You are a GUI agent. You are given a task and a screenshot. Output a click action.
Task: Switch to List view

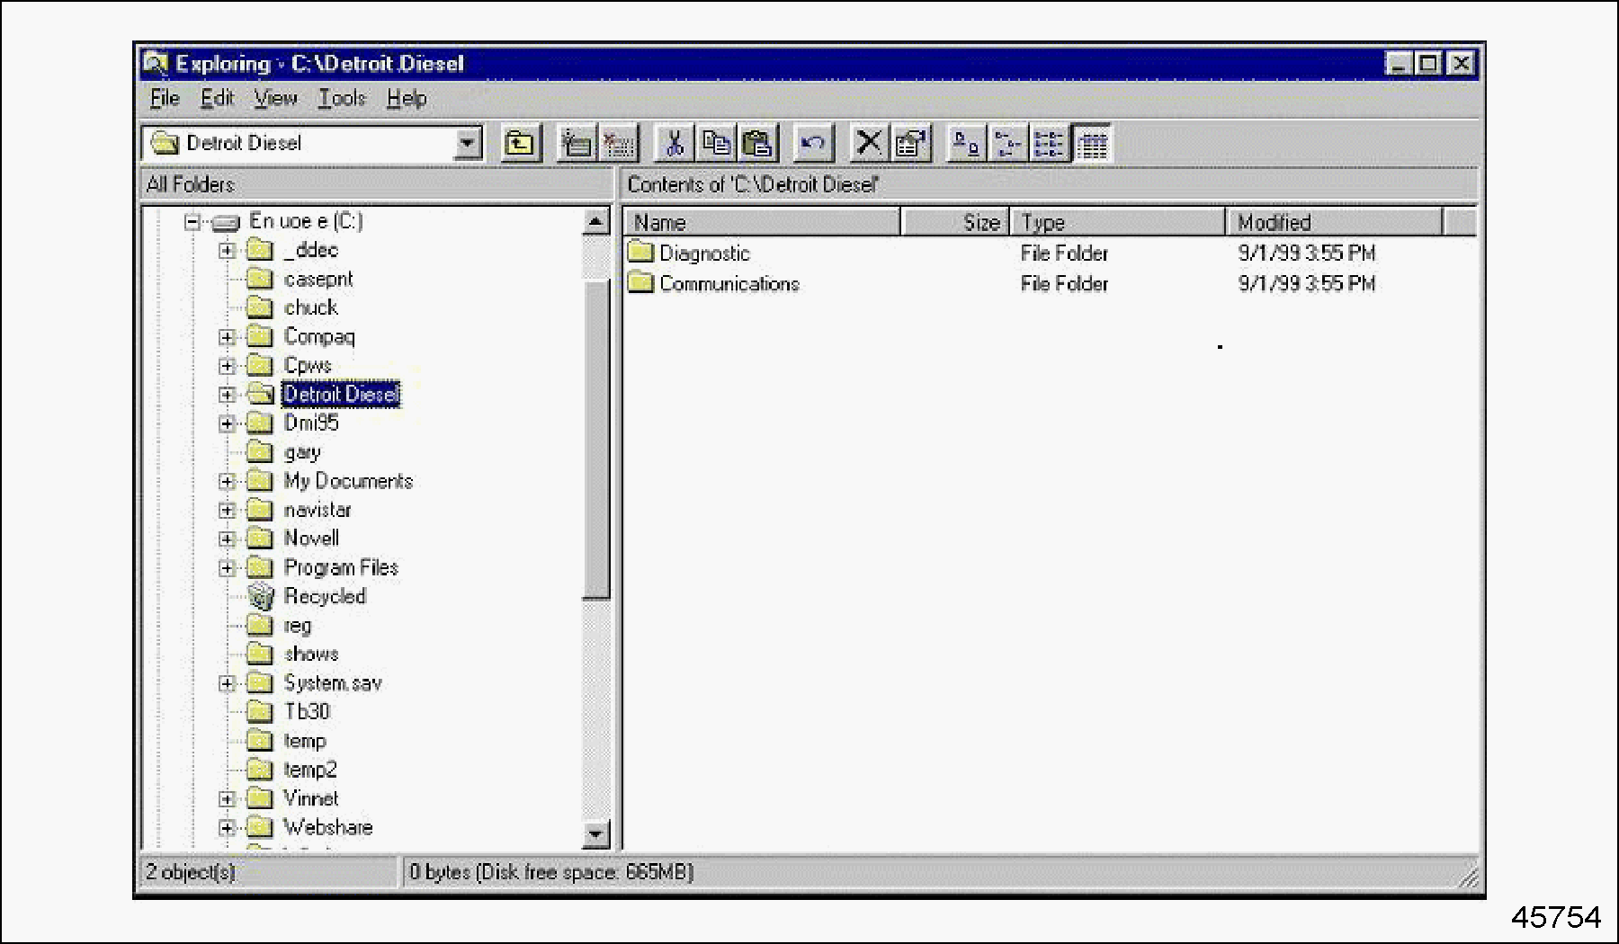coord(1049,144)
